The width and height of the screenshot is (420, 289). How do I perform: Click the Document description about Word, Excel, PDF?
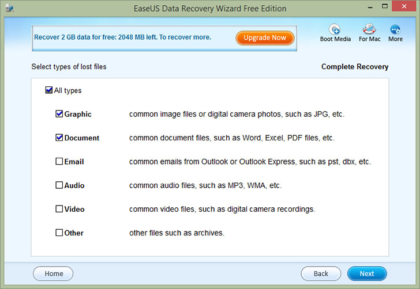[232, 138]
